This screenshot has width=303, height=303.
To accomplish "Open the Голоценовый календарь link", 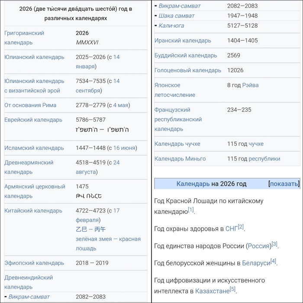I will (x=188, y=70).
